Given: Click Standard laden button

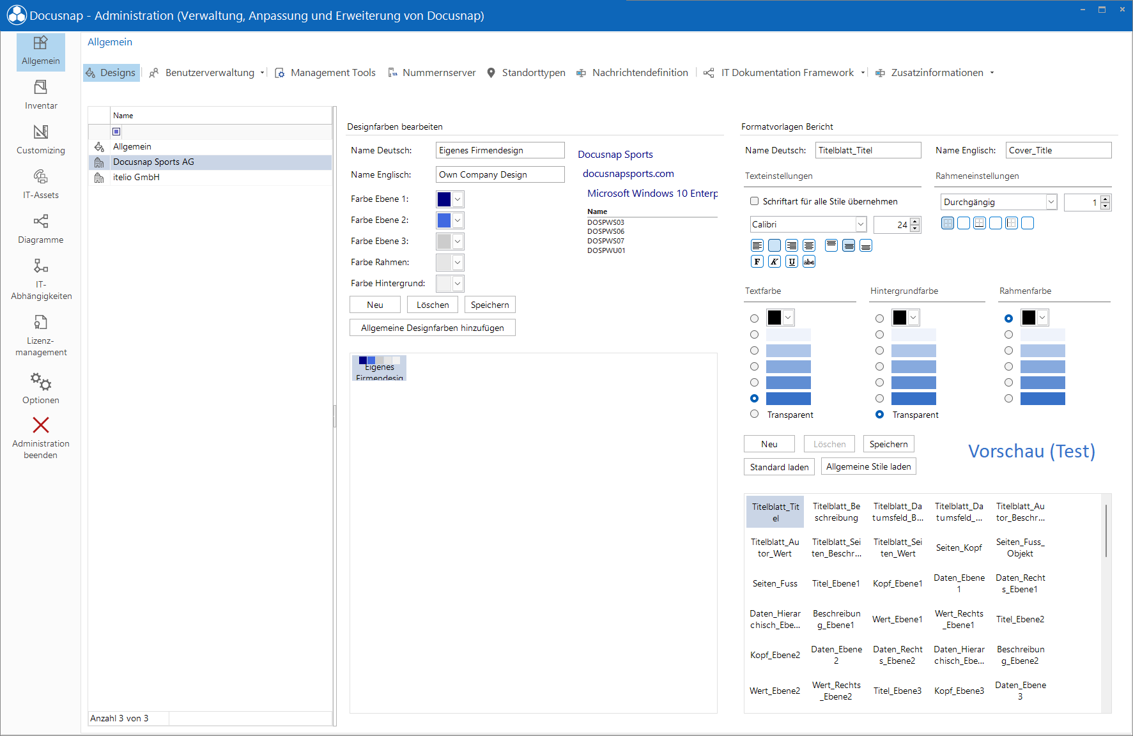Looking at the screenshot, I should (x=780, y=467).
